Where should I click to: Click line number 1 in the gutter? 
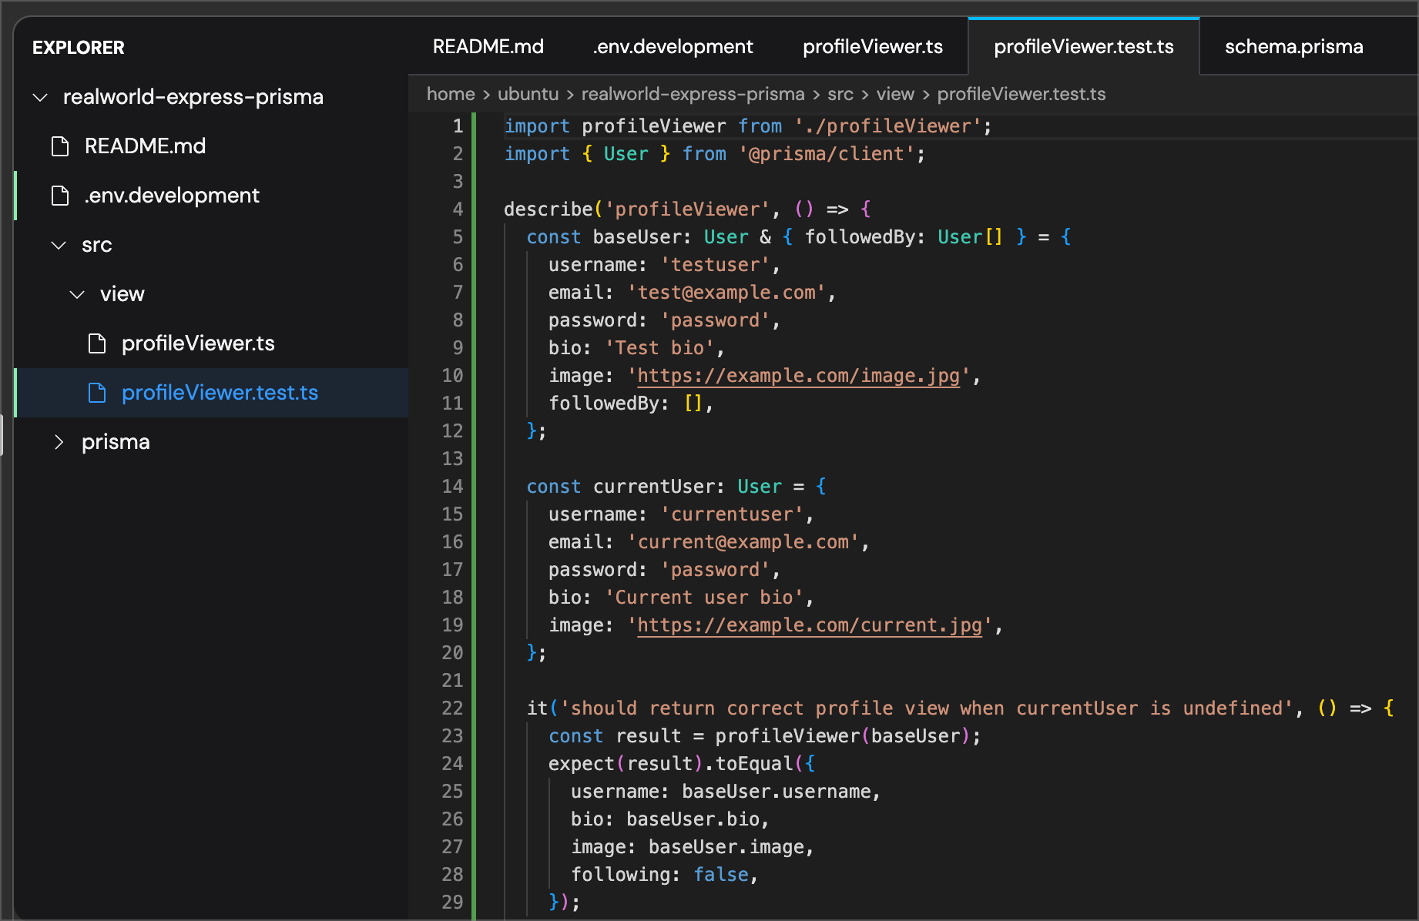(458, 126)
